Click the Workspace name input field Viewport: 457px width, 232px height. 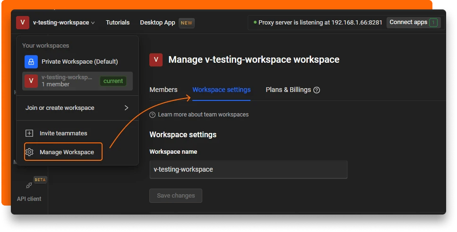click(248, 169)
